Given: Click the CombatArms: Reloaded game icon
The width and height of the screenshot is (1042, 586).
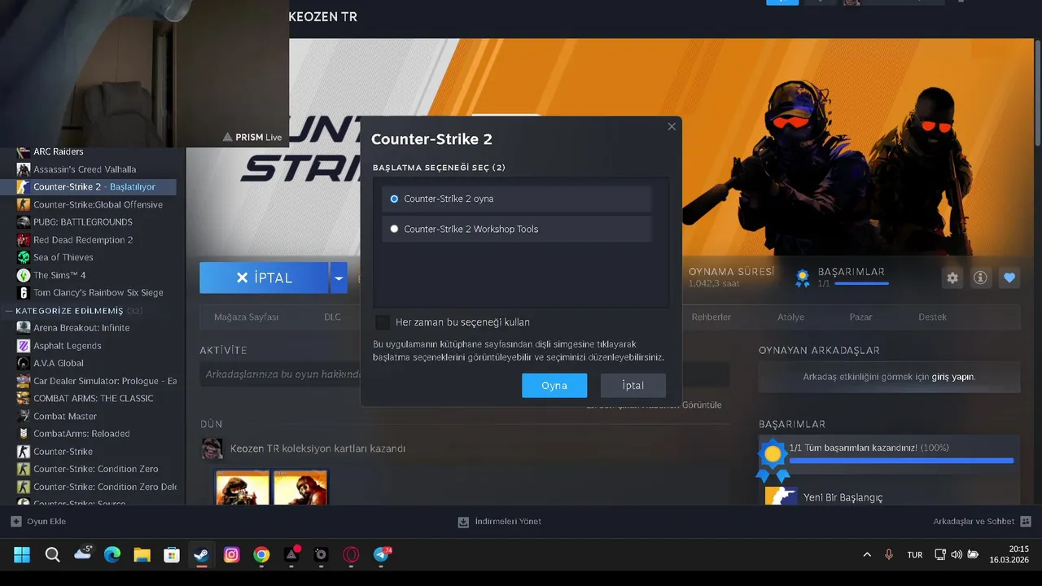Looking at the screenshot, I should [24, 434].
